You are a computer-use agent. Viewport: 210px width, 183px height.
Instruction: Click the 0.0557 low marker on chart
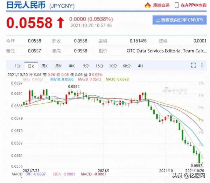(x=196, y=166)
